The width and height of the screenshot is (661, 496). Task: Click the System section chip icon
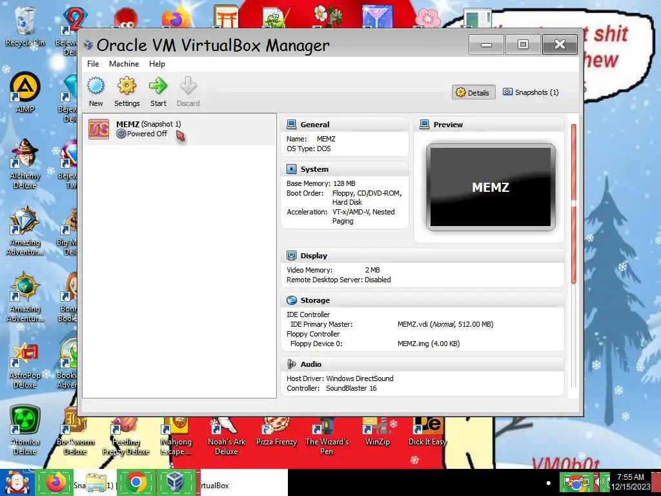[291, 169]
